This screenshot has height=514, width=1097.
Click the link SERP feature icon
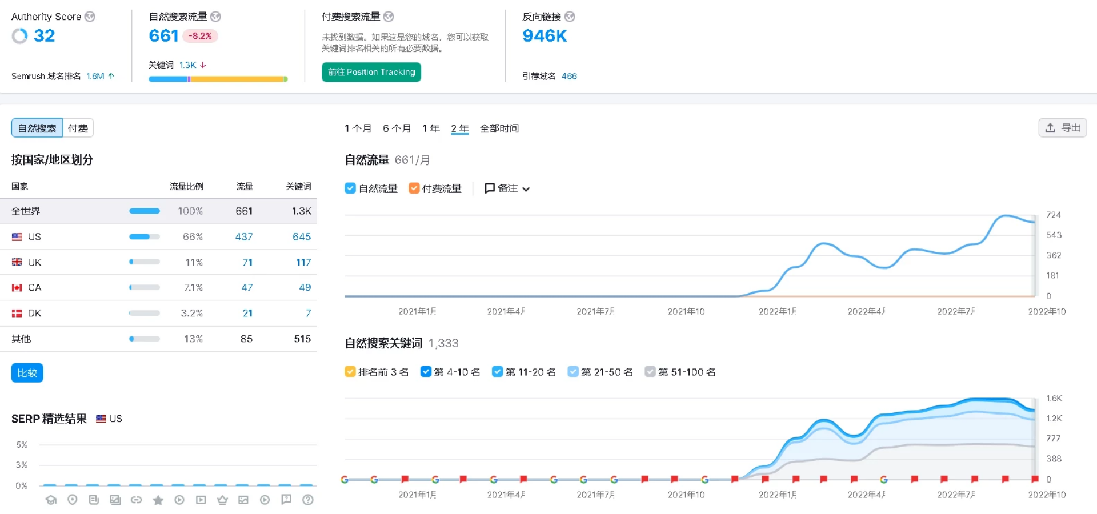[x=136, y=500]
